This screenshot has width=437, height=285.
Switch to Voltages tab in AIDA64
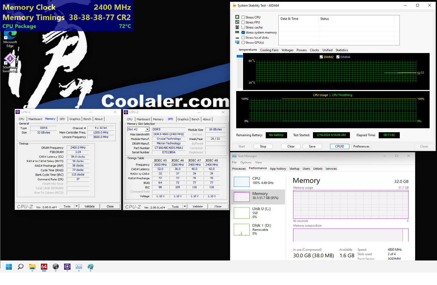pos(287,50)
